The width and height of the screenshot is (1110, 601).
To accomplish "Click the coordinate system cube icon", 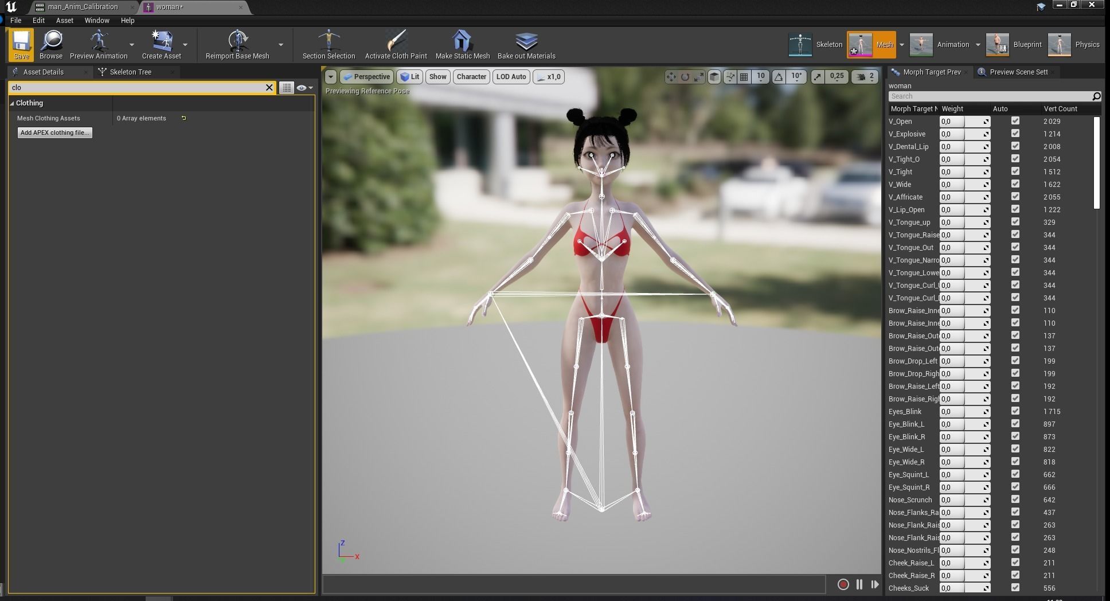I will [x=714, y=77].
